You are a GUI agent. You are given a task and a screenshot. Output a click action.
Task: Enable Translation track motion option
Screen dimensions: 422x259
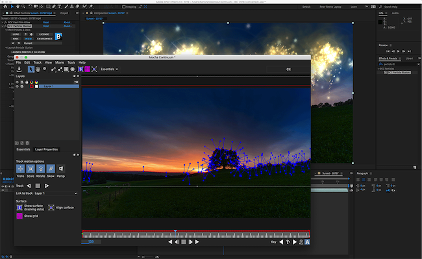point(21,169)
